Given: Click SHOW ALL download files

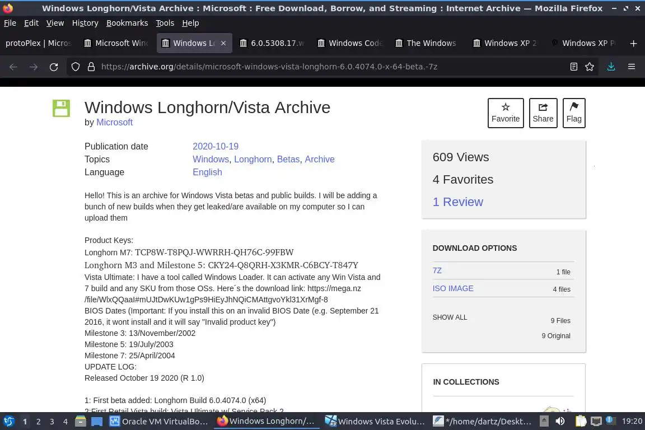Looking at the screenshot, I should pos(450,317).
